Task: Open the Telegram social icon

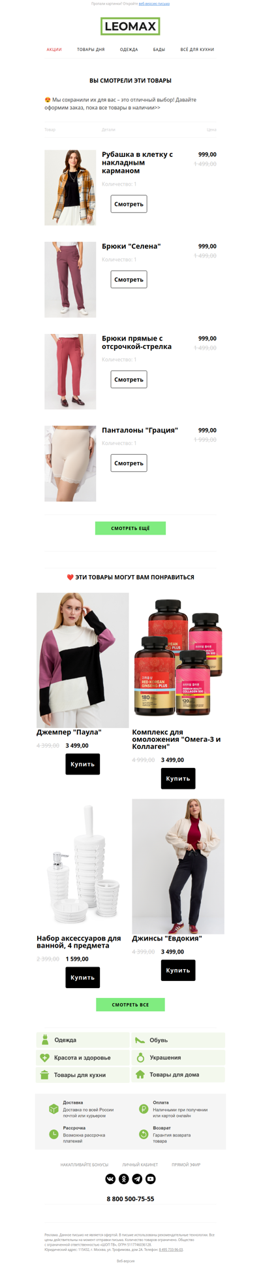Action: tap(137, 1178)
